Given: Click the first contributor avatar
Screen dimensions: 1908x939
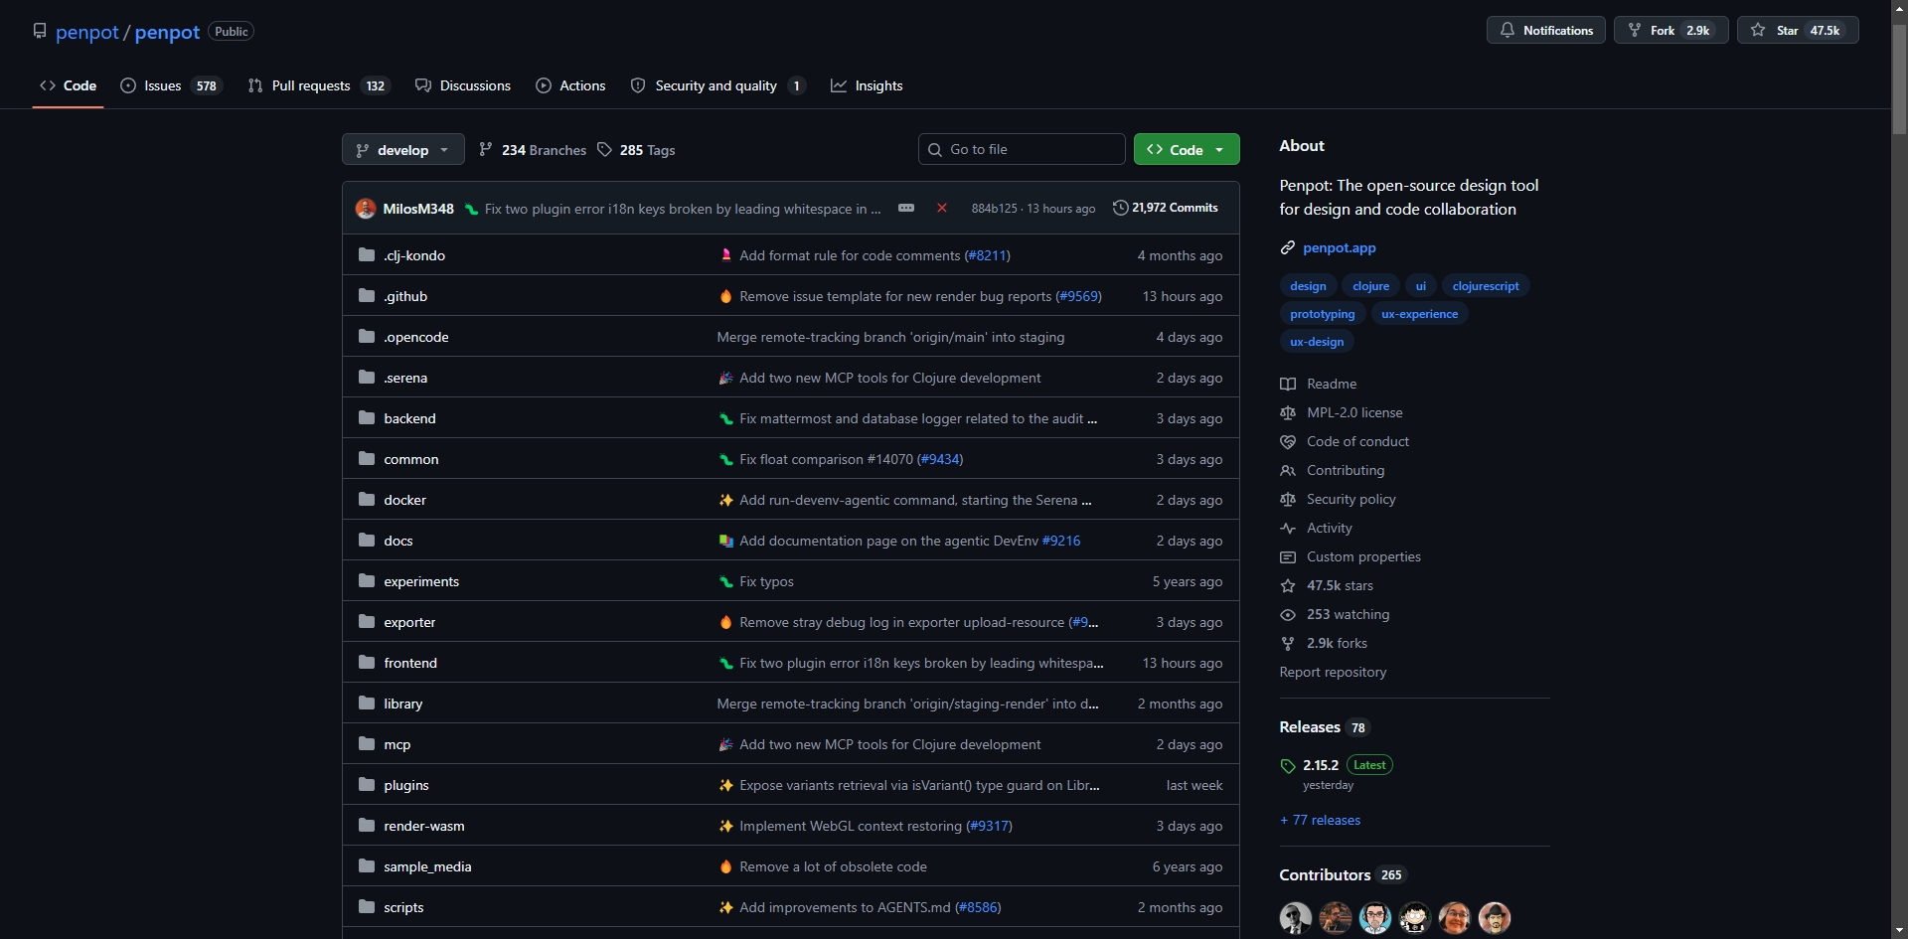Looking at the screenshot, I should 1296,918.
